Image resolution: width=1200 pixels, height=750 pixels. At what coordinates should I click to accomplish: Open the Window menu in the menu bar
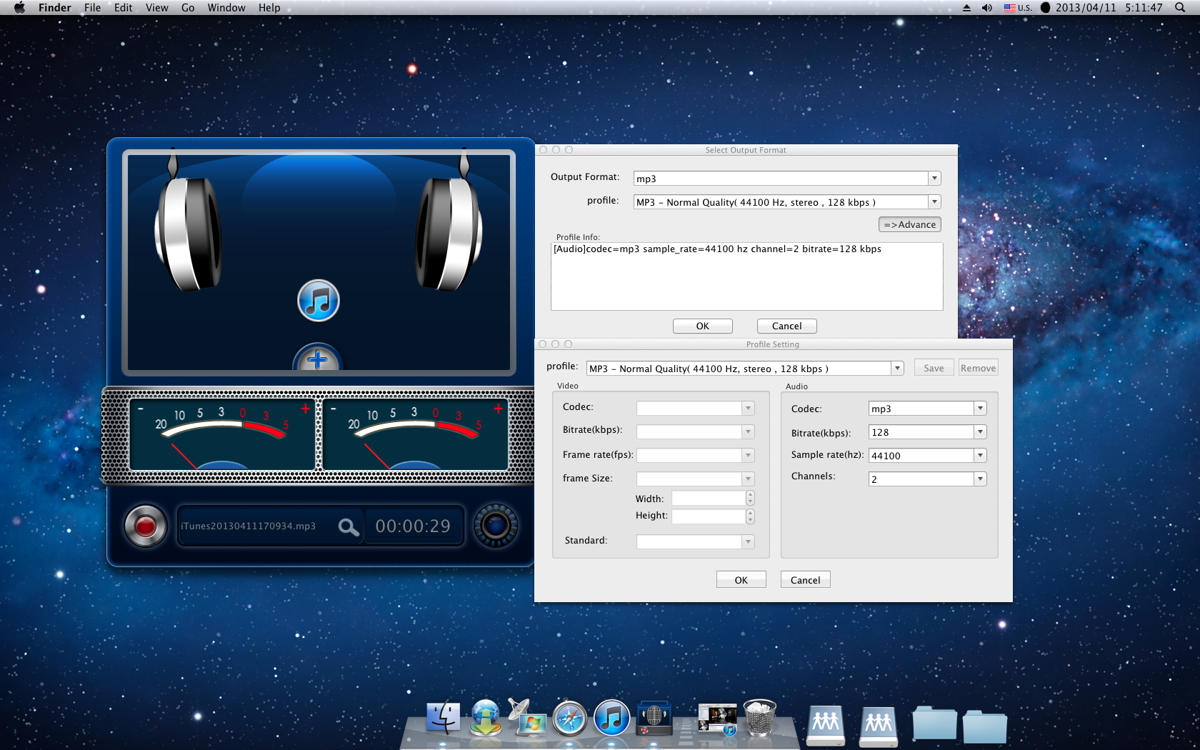tap(226, 8)
